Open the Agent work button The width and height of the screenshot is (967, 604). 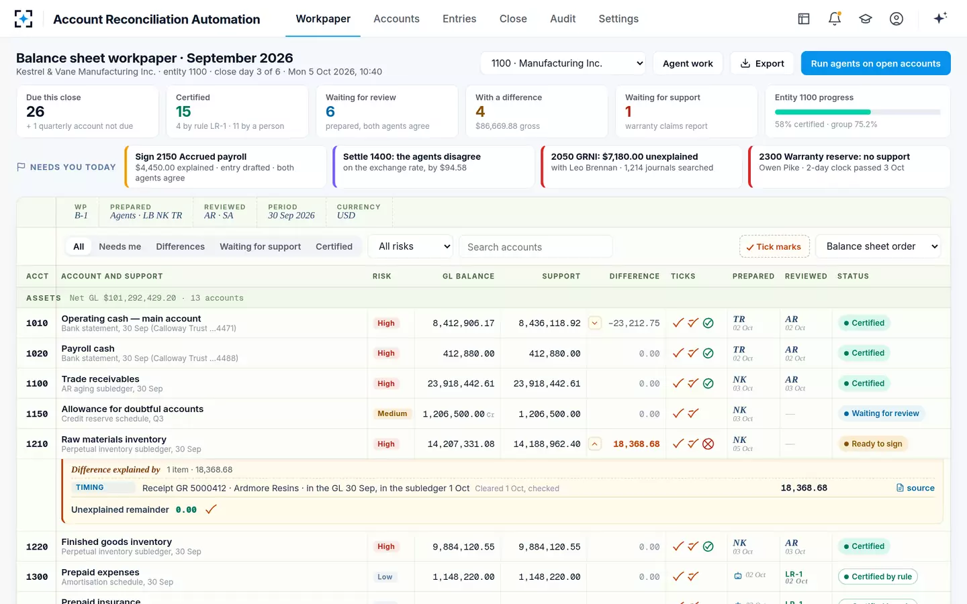(688, 63)
